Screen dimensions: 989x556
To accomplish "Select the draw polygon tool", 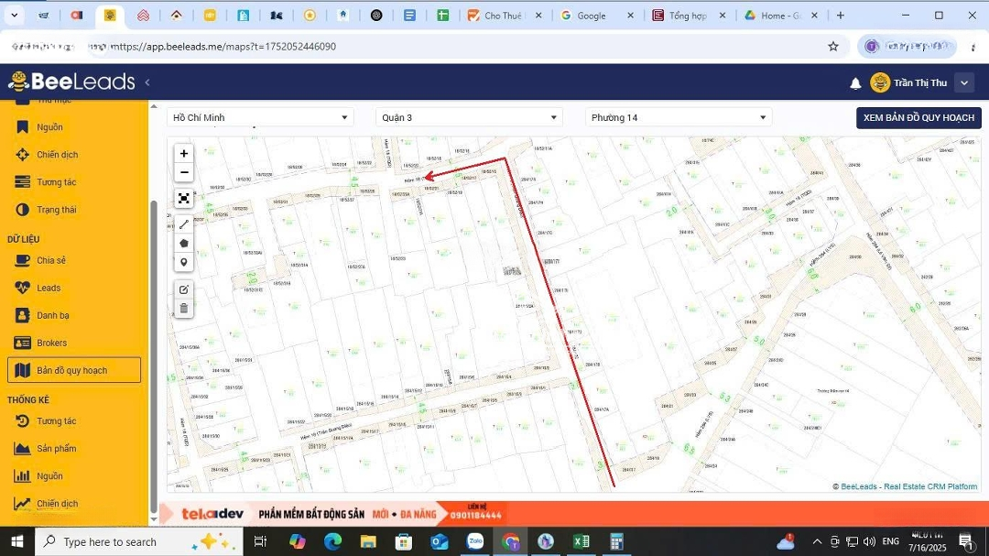I will coord(184,244).
